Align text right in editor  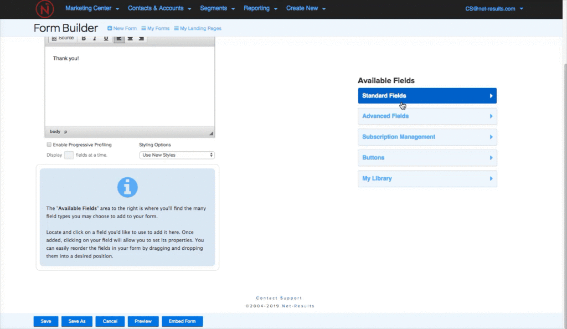pos(141,38)
